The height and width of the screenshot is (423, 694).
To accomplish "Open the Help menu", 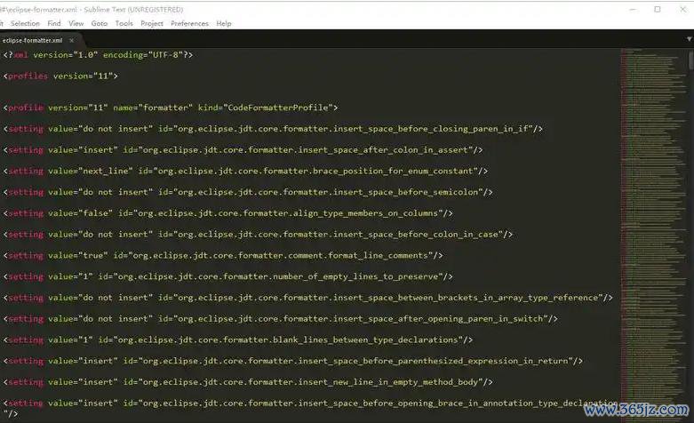I will 224,23.
